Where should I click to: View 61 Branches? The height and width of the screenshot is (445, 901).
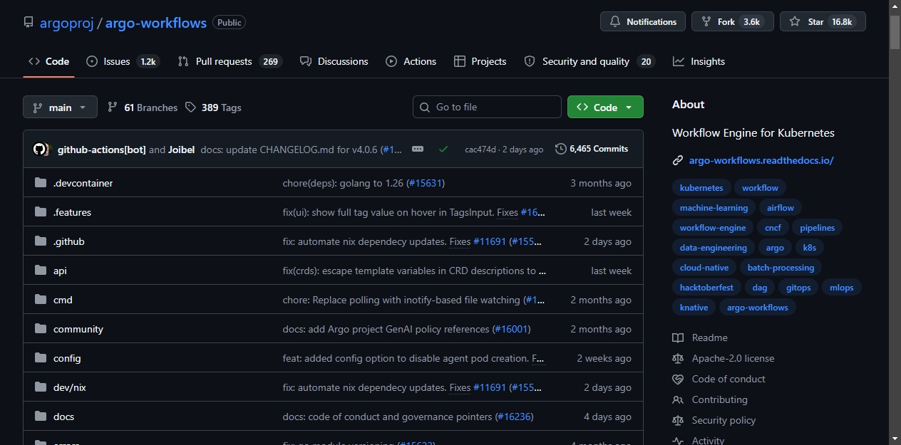point(143,108)
